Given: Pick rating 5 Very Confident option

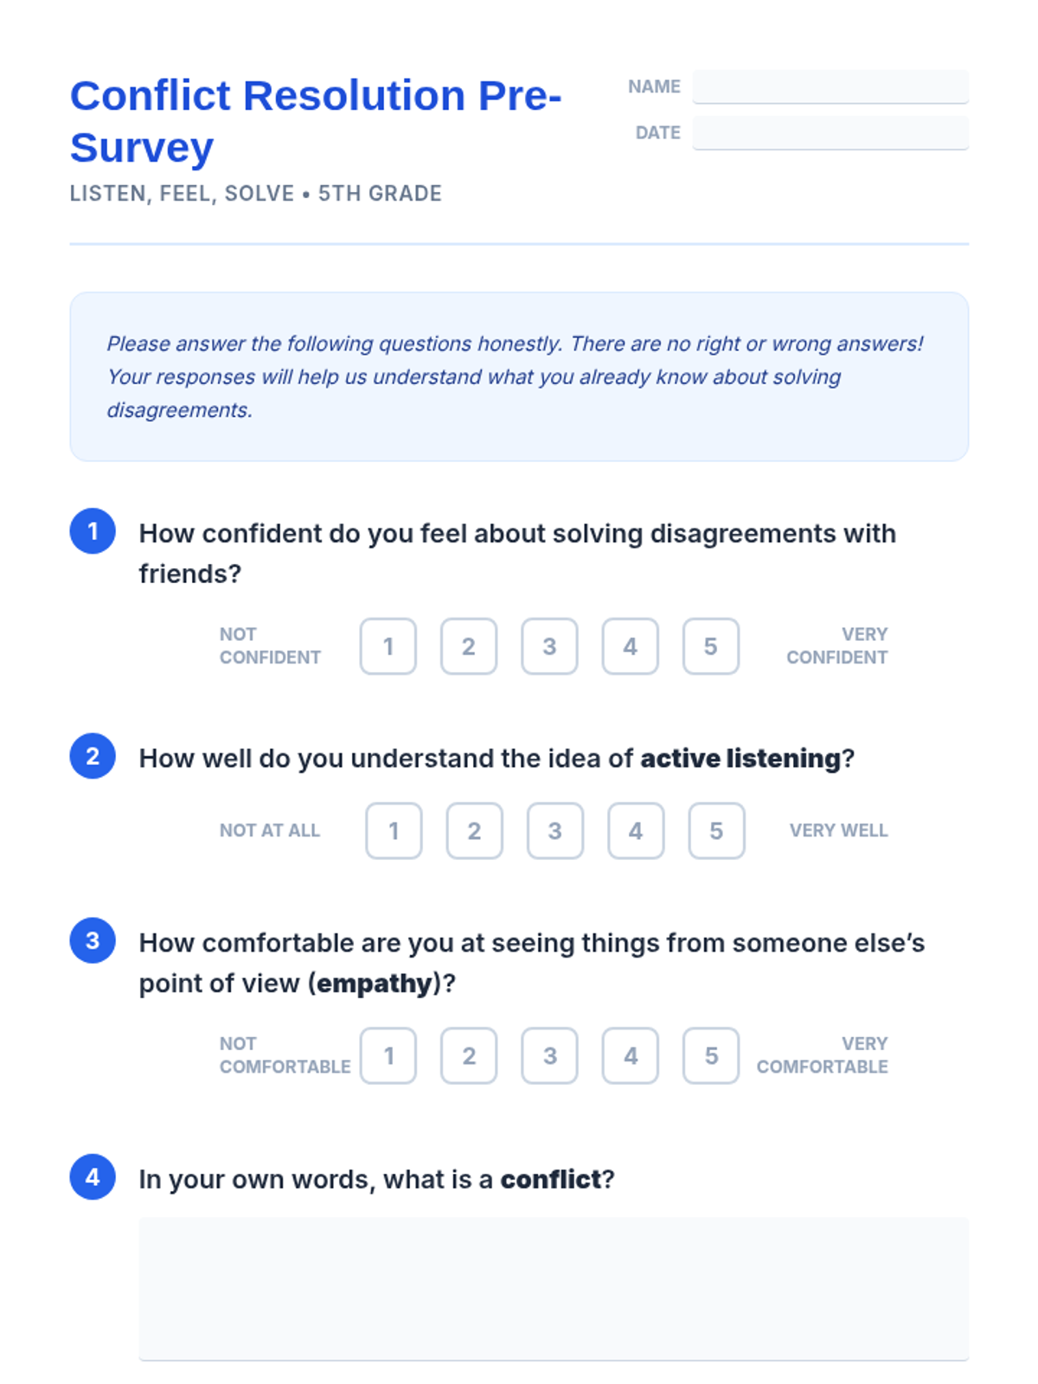Looking at the screenshot, I should (710, 646).
